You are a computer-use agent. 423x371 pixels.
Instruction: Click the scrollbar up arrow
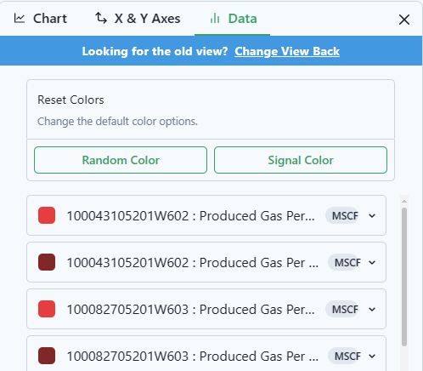[x=404, y=201]
